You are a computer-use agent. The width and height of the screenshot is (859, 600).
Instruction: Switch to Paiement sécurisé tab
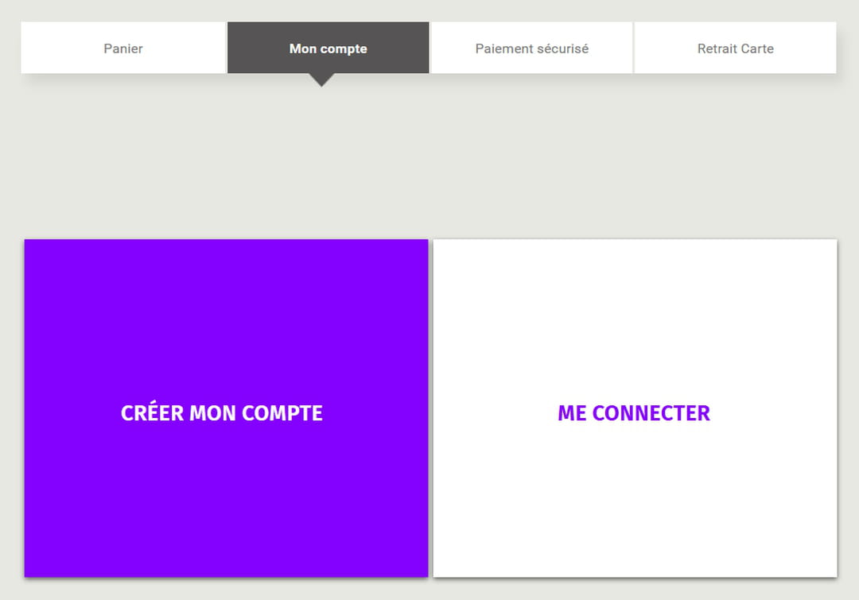531,48
